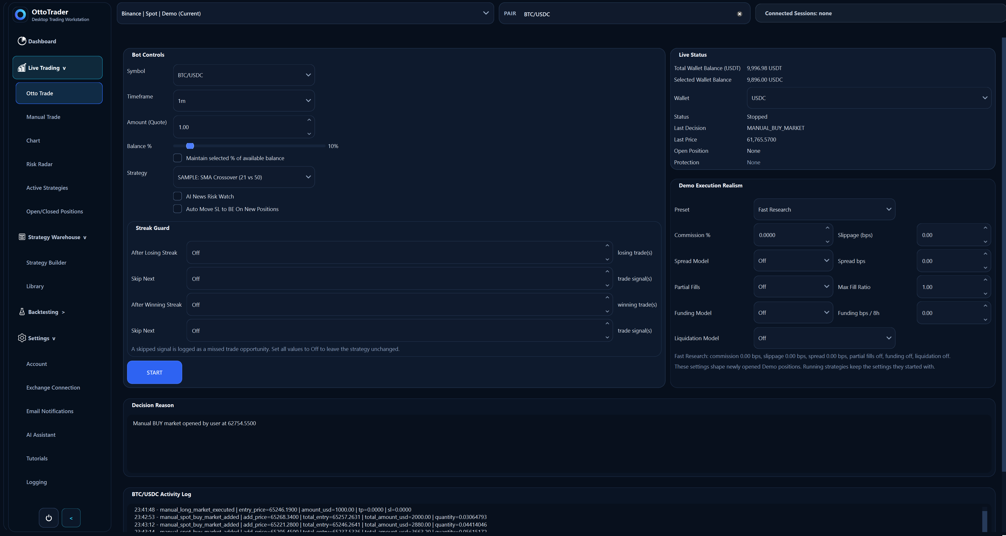Open the Liquidation Model dropdown
1006x536 pixels.
click(x=824, y=338)
